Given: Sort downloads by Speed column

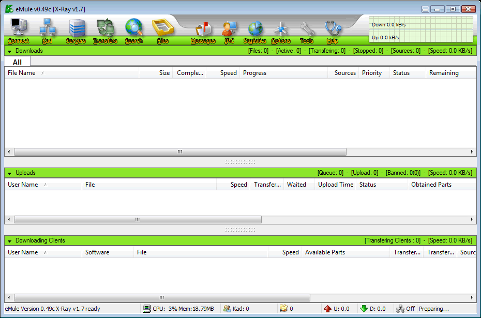Looking at the screenshot, I should click(223, 73).
